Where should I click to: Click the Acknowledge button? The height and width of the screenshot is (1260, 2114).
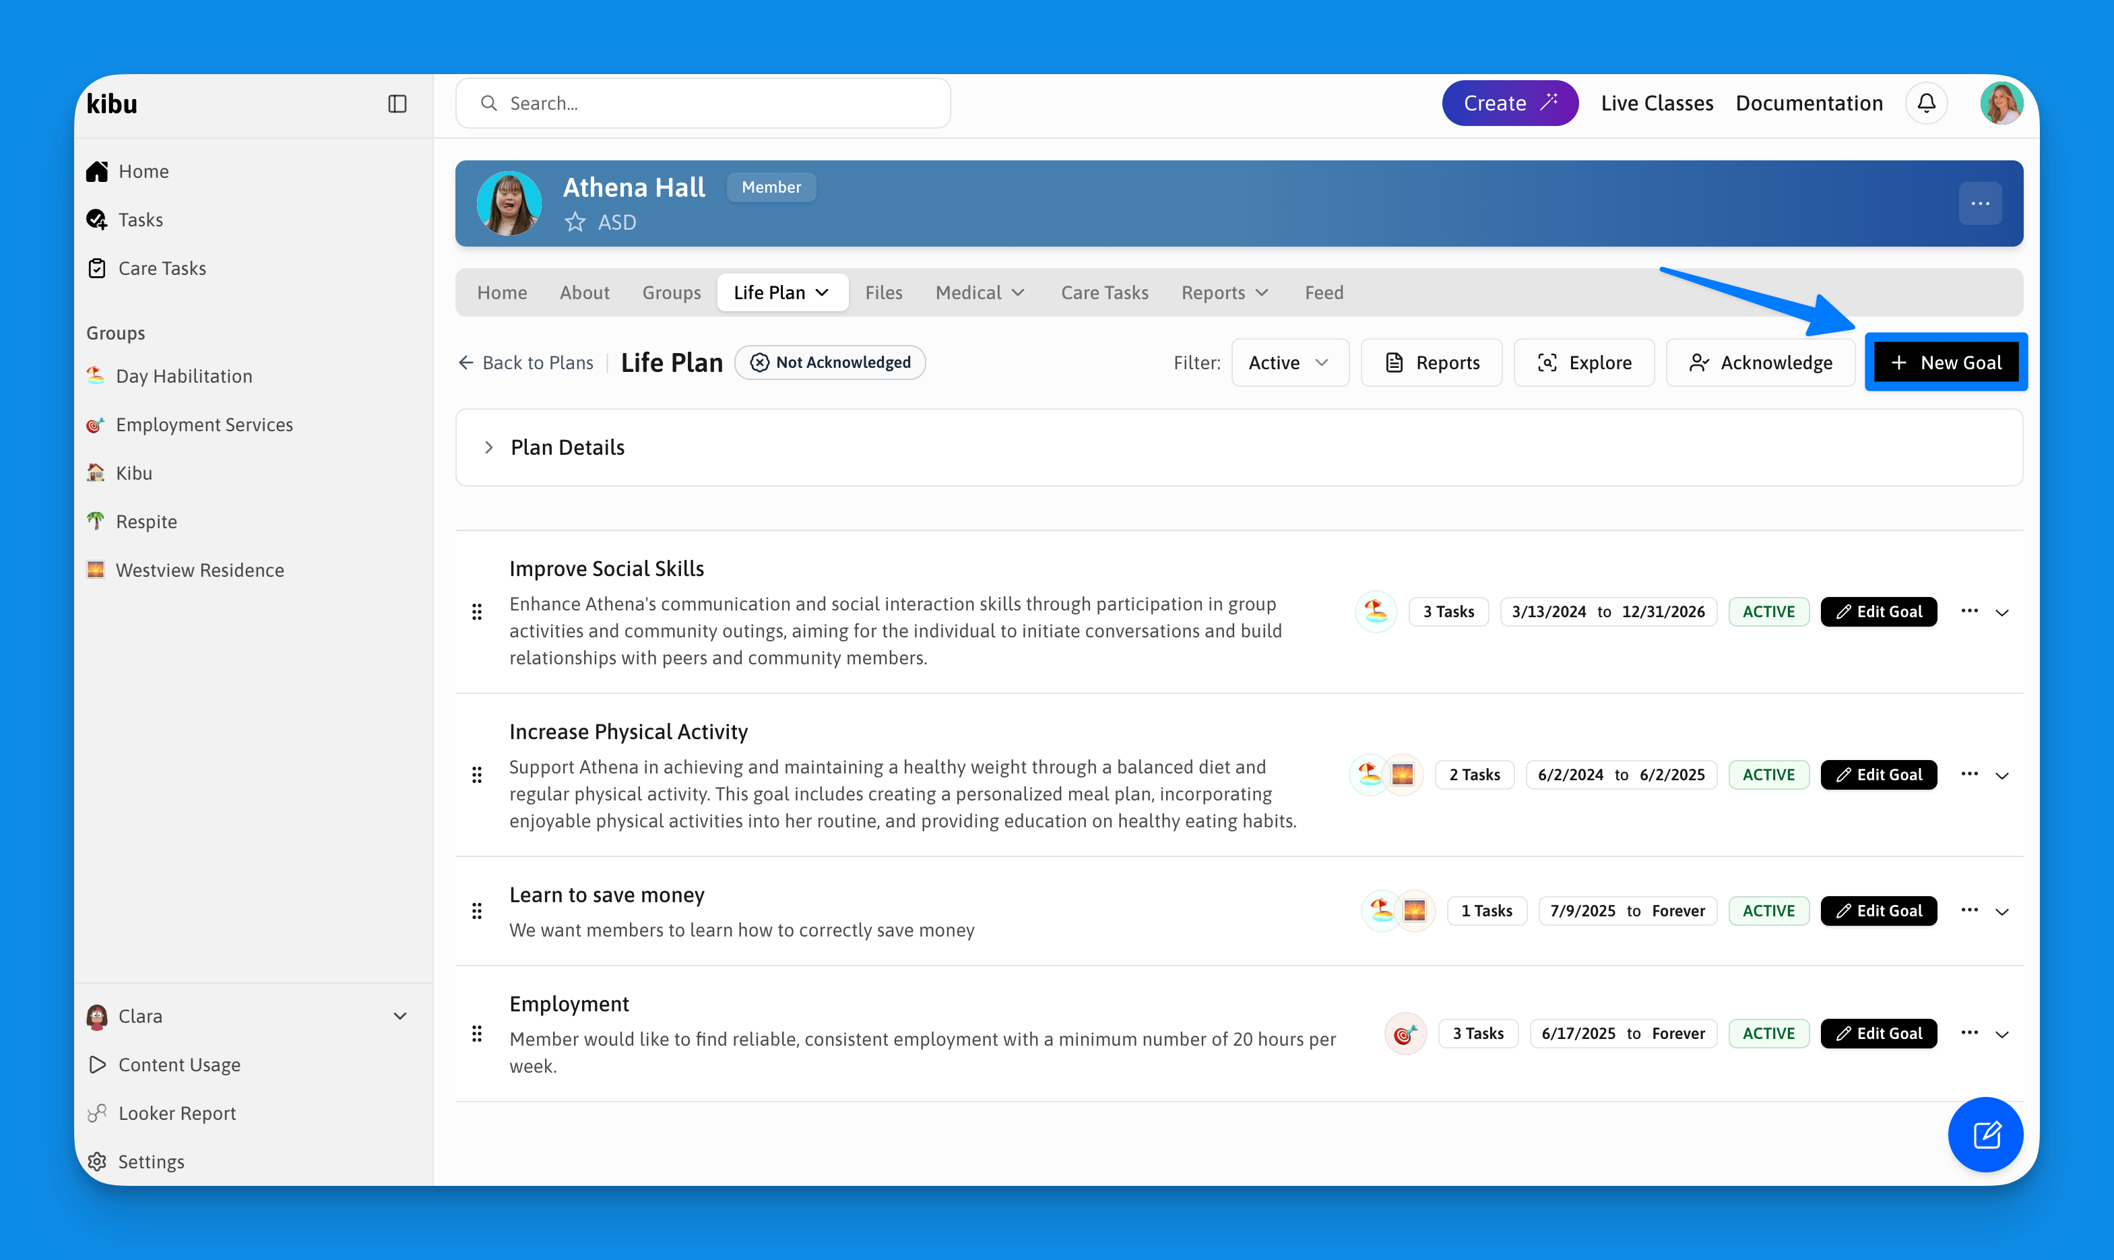(1760, 363)
